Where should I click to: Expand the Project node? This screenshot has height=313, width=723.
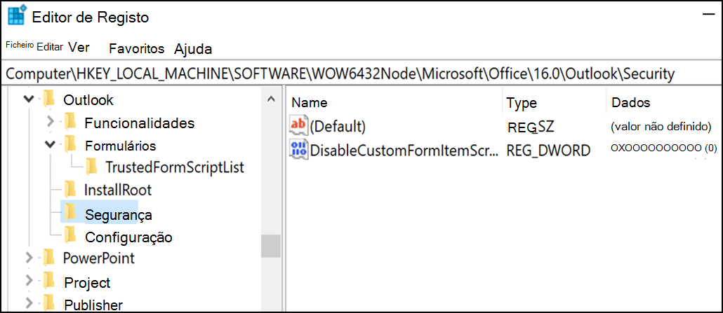click(29, 280)
